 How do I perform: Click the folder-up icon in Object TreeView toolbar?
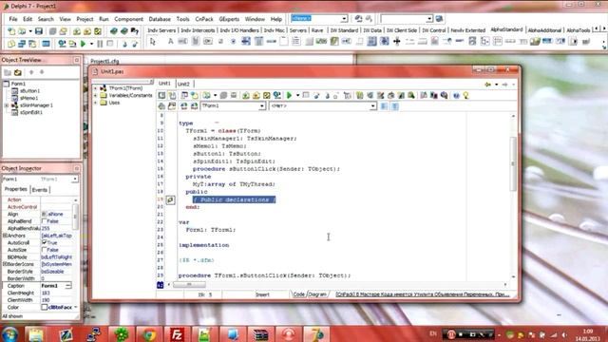click(x=18, y=72)
